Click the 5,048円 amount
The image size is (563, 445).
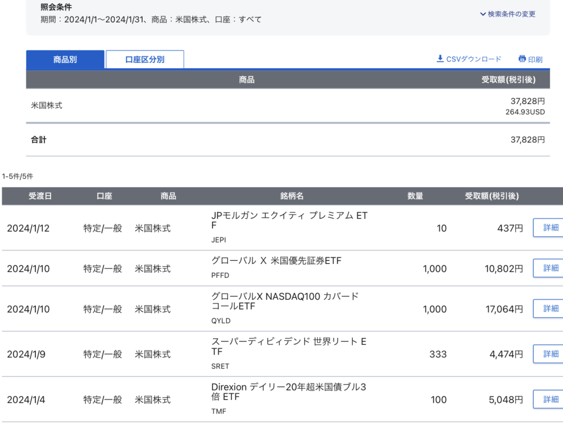506,400
